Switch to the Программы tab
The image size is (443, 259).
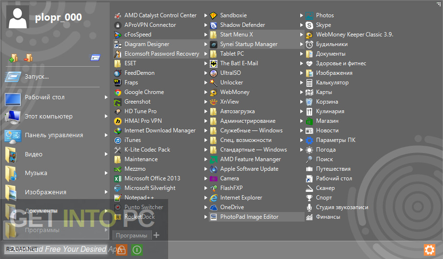[x=132, y=235]
